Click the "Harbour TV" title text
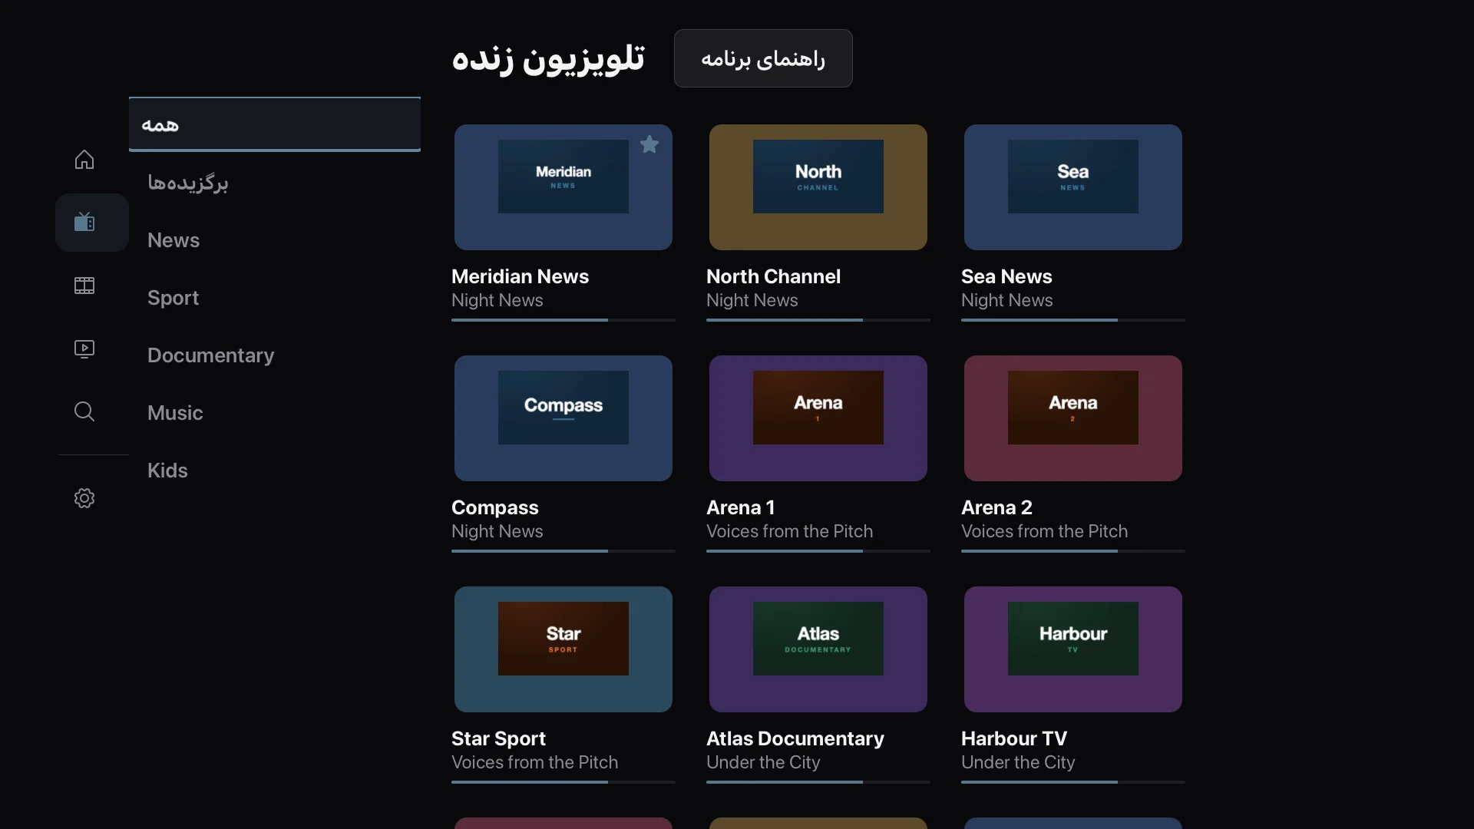1474x829 pixels. coord(1014,738)
